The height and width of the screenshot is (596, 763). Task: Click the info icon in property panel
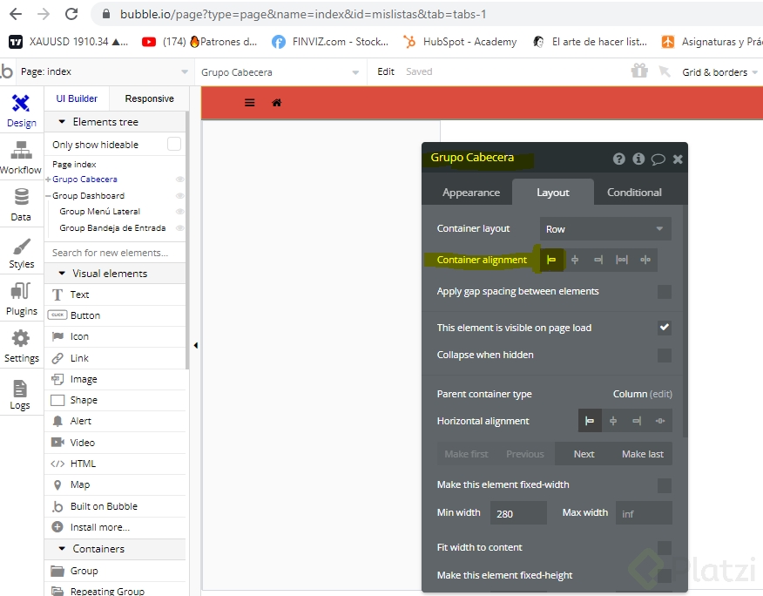tap(638, 159)
